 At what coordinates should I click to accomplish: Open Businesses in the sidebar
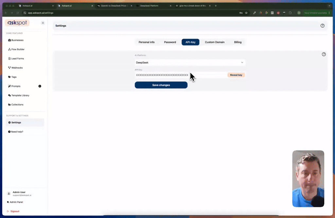(16, 40)
